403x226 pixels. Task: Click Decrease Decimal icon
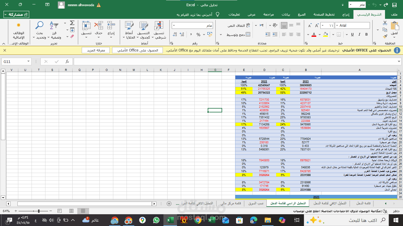175,34
